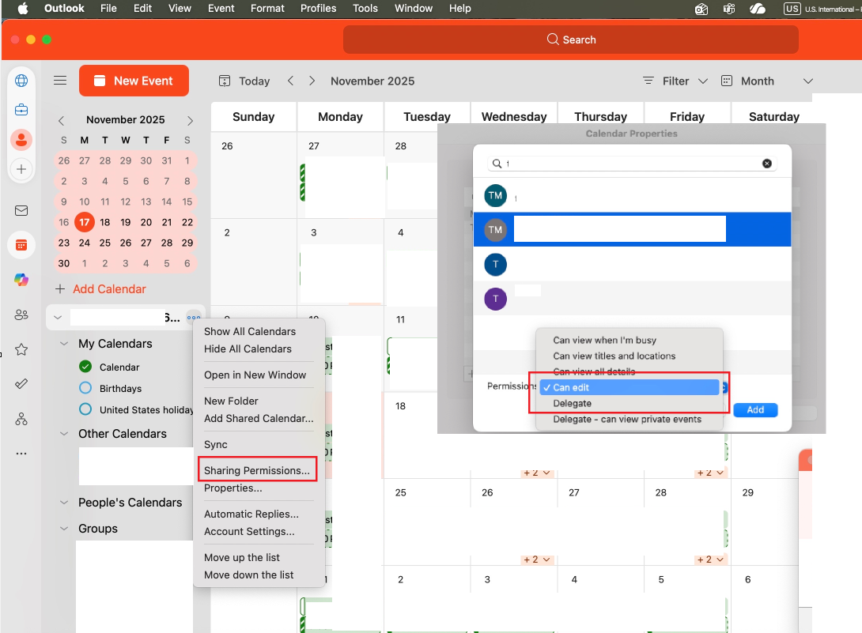This screenshot has height=633, width=862.
Task: Open the globe icon in the left rail
Action: [21, 81]
